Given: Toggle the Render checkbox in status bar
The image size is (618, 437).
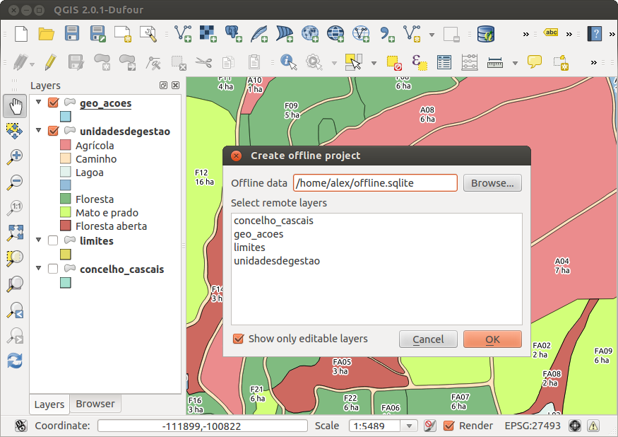Looking at the screenshot, I should tap(448, 426).
